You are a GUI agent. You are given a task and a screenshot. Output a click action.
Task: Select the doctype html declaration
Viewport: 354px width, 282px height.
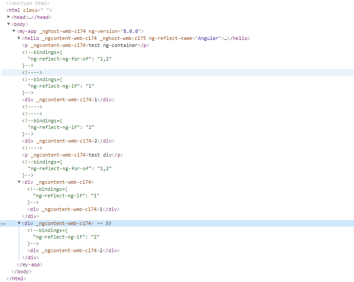click(27, 3)
